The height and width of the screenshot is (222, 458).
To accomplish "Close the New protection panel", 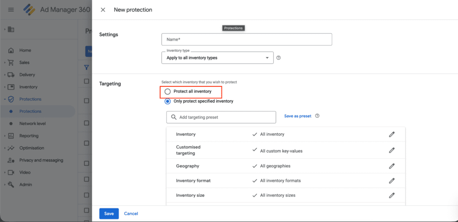I will [103, 10].
